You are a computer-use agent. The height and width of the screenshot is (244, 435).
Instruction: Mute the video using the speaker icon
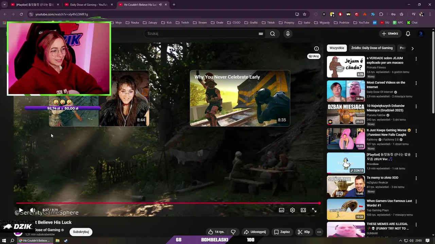pyautogui.click(x=33, y=210)
